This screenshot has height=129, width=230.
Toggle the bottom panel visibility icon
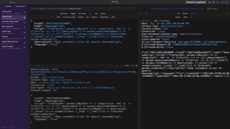point(227,2)
